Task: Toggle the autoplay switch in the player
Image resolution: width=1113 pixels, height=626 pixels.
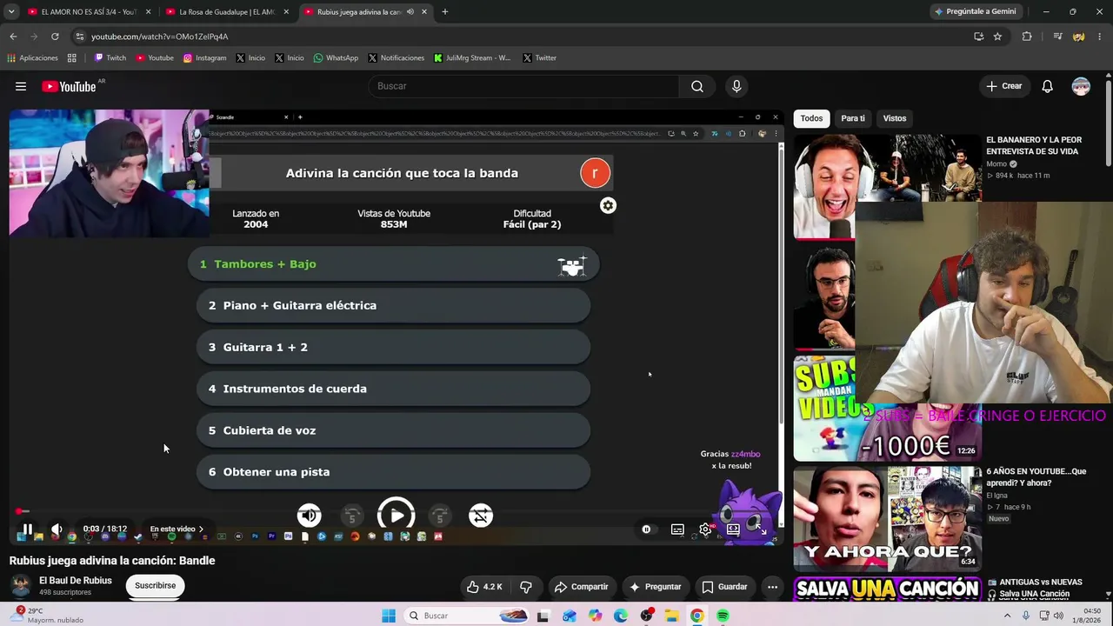Action: [x=646, y=529]
